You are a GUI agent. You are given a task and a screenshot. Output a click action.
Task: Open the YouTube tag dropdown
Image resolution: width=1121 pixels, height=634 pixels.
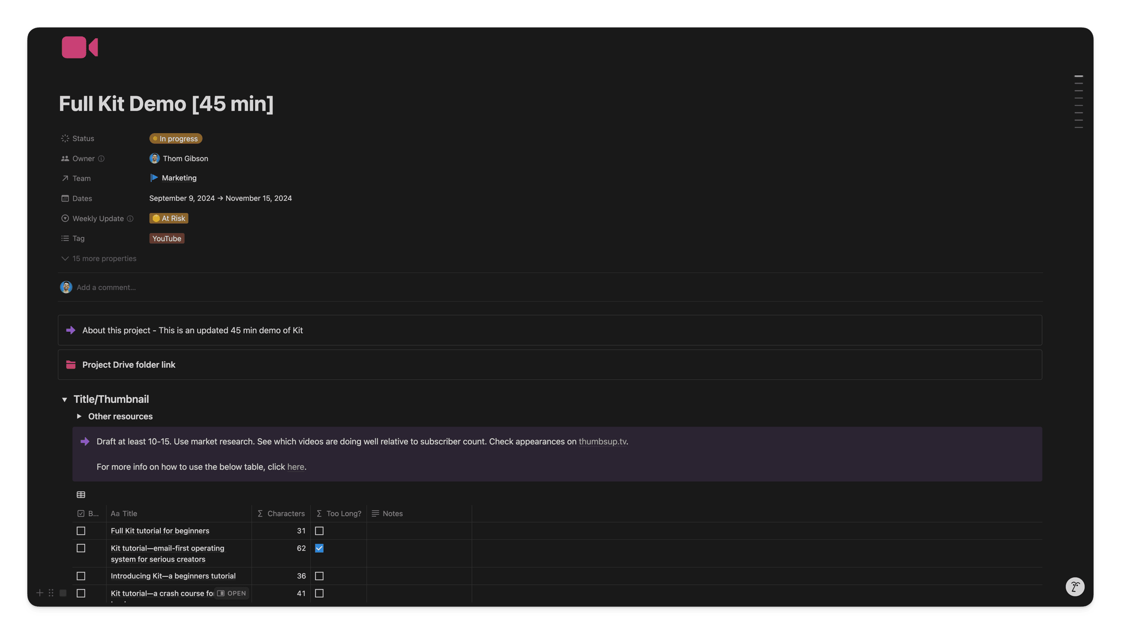point(167,239)
